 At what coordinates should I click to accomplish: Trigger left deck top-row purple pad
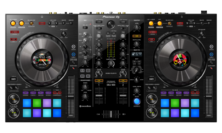[x=47, y=103]
